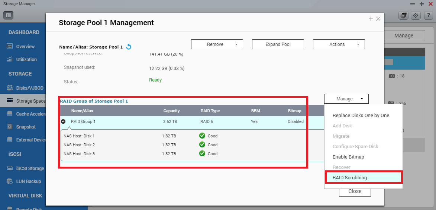Viewport: 436px width, 210px height.
Task: Click Manage button in background Storage Manager window
Action: 404,36
